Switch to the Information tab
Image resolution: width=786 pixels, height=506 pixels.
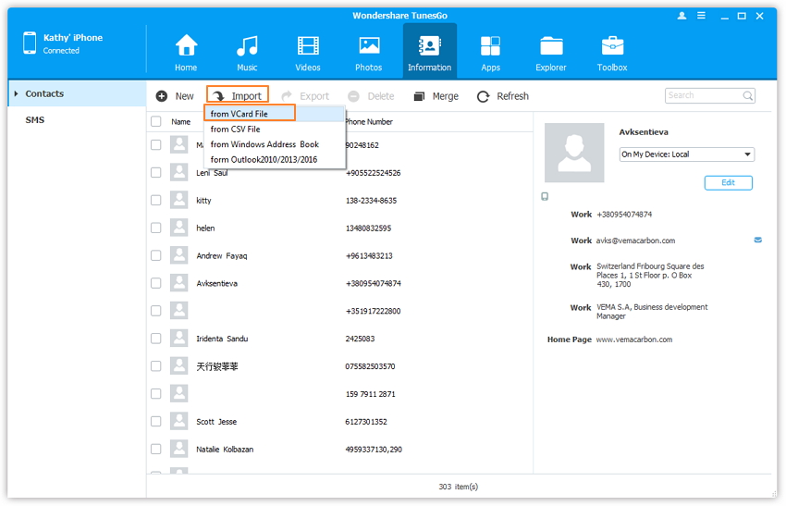click(x=430, y=51)
